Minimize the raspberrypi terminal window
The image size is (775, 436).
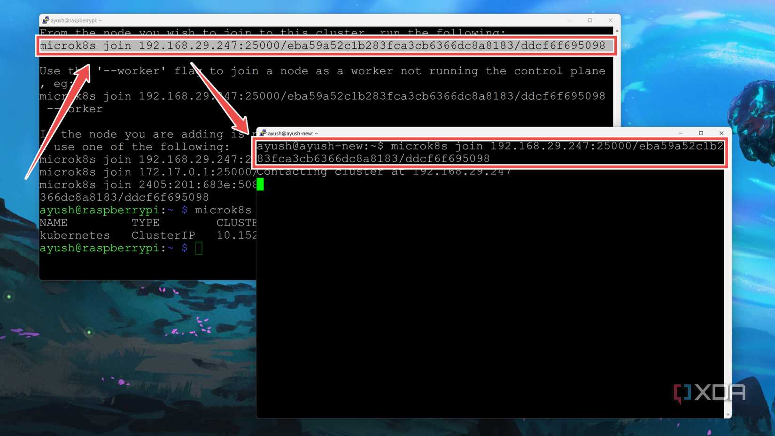tap(569, 20)
